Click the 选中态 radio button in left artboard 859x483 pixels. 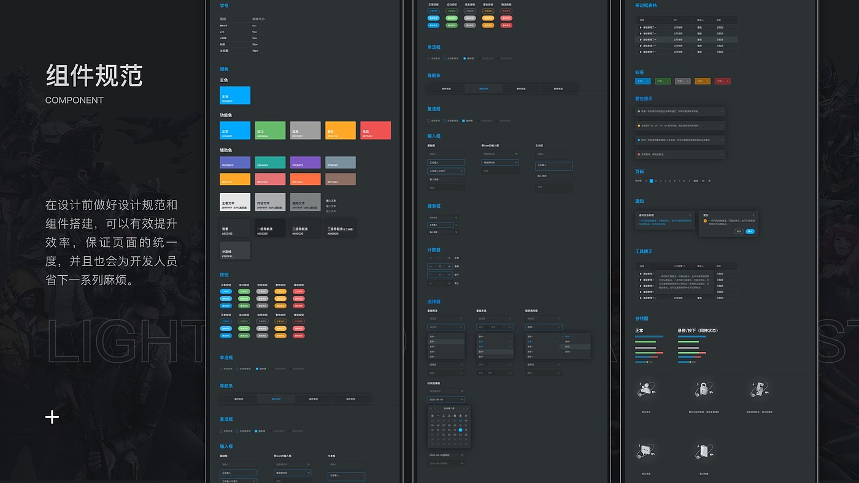pyautogui.click(x=257, y=368)
